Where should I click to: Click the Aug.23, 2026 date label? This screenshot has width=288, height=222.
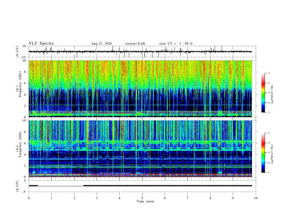[101, 44]
